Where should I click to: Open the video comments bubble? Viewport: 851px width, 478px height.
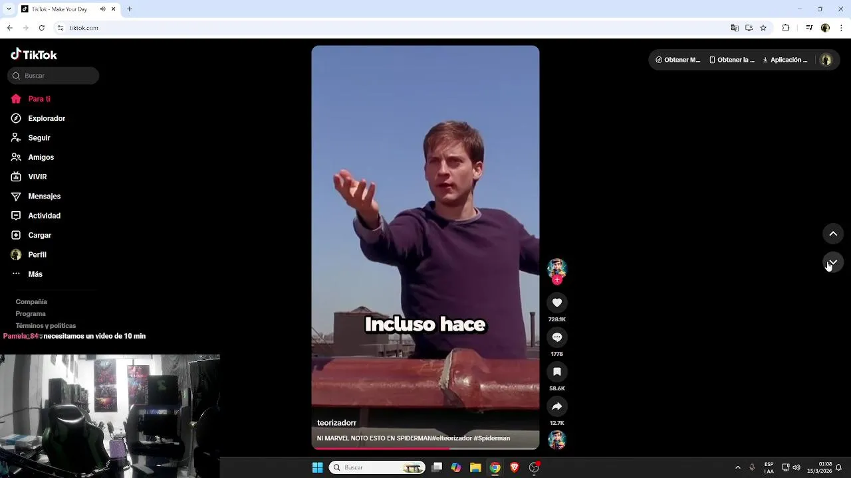point(557,337)
